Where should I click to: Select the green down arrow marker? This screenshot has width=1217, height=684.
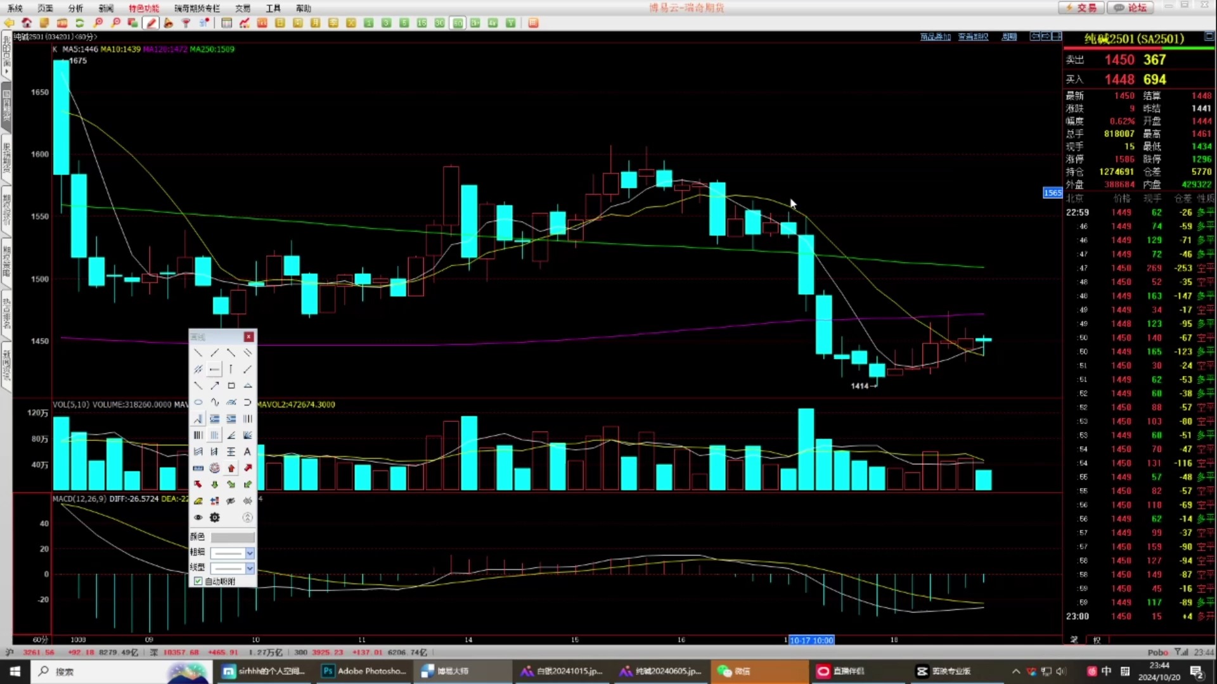click(x=215, y=484)
